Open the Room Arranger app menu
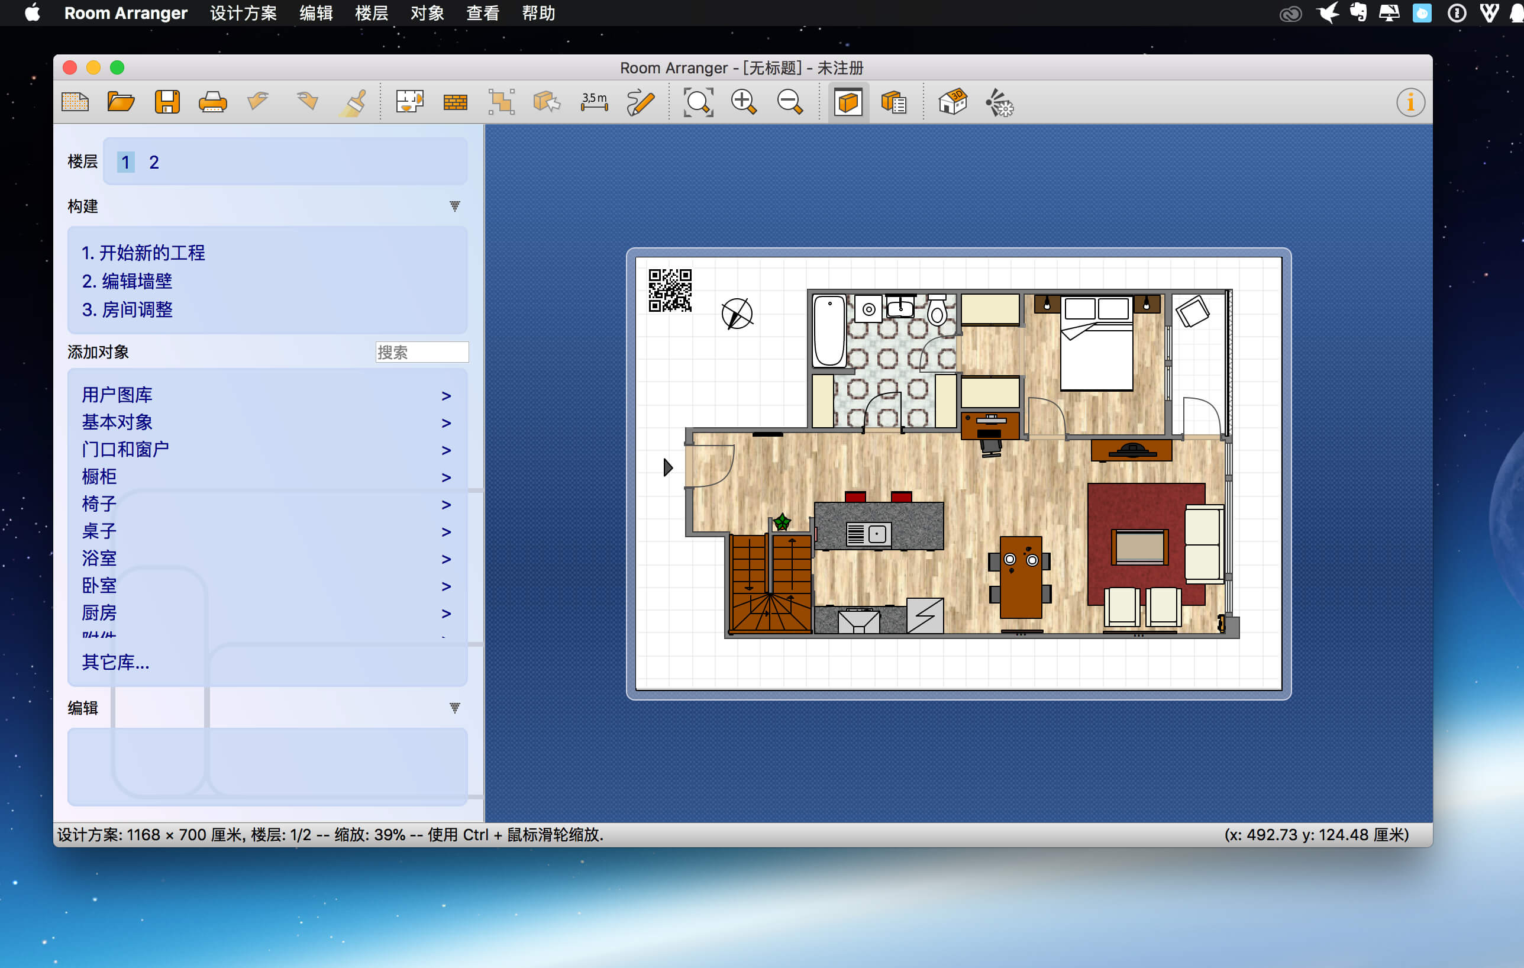Viewport: 1524px width, 968px height. point(125,12)
